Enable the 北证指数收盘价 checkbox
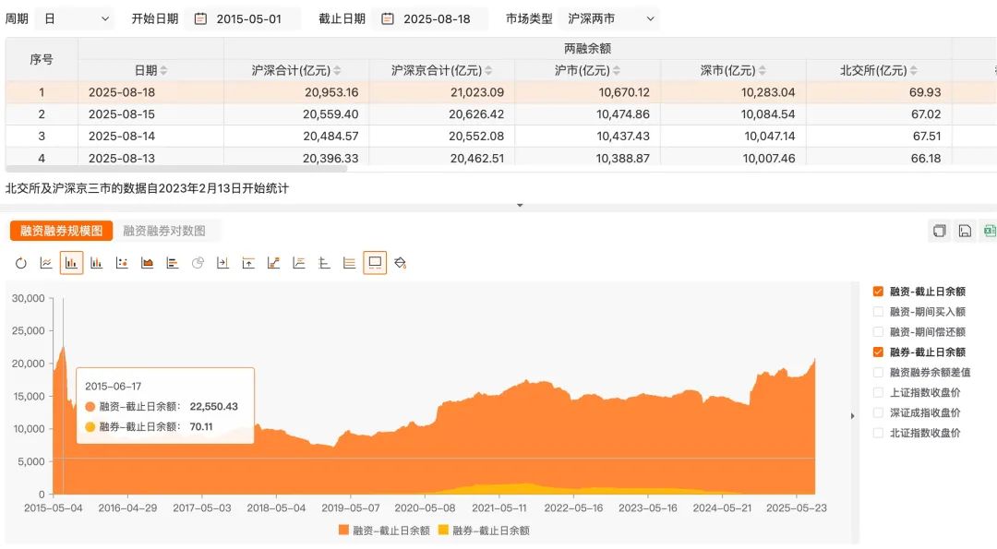Screen dimensions: 997x549 coord(878,433)
